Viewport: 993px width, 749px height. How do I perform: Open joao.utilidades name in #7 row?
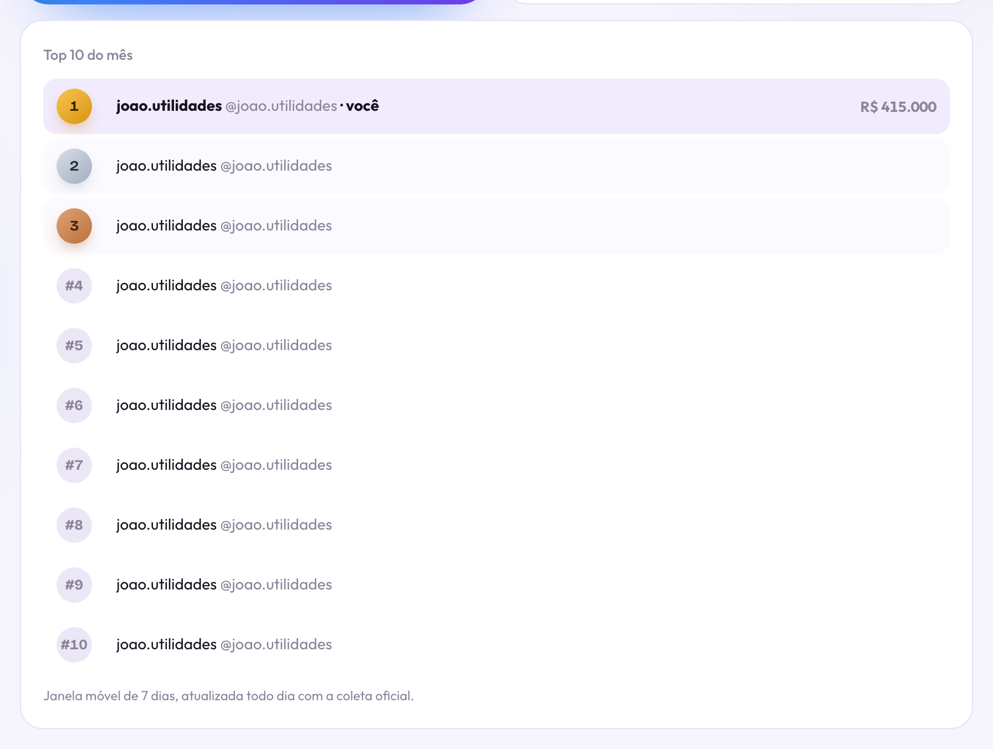click(x=166, y=465)
